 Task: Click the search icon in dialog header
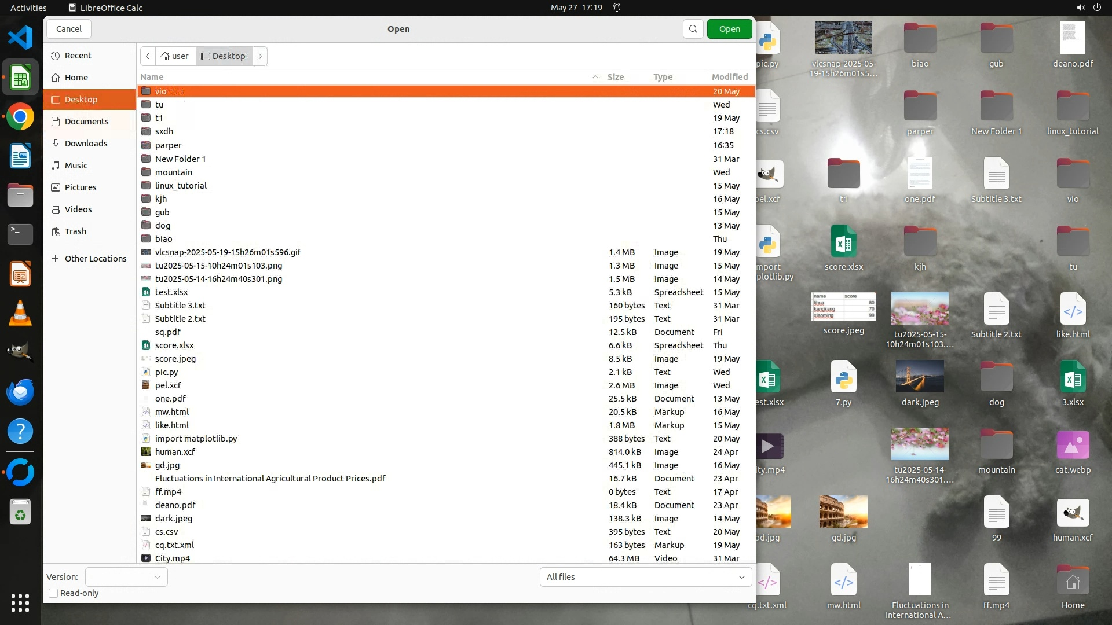(x=693, y=29)
